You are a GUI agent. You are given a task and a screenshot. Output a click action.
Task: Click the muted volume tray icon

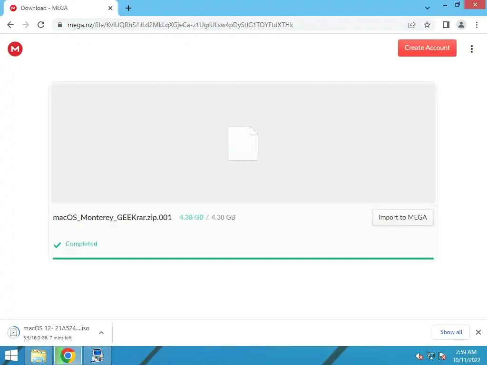(419, 356)
